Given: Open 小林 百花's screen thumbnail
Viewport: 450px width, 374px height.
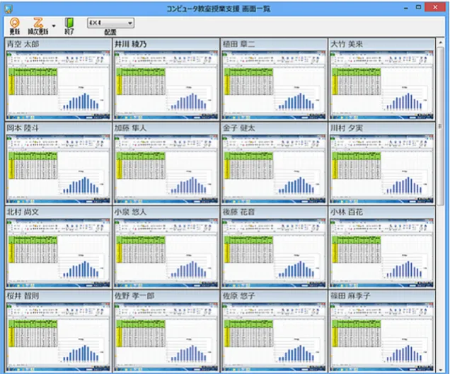Looking at the screenshot, I should 381,253.
